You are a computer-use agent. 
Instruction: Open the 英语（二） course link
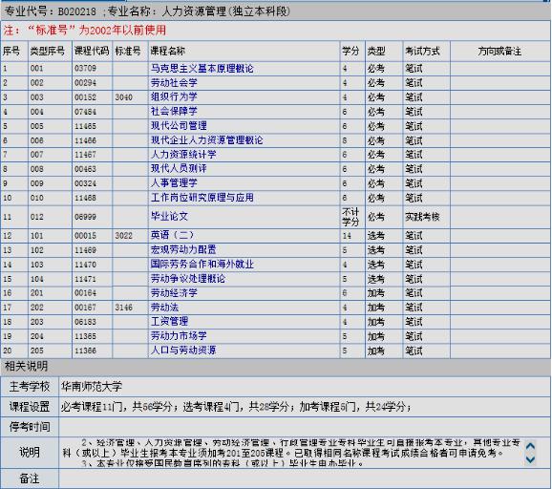[173, 235]
